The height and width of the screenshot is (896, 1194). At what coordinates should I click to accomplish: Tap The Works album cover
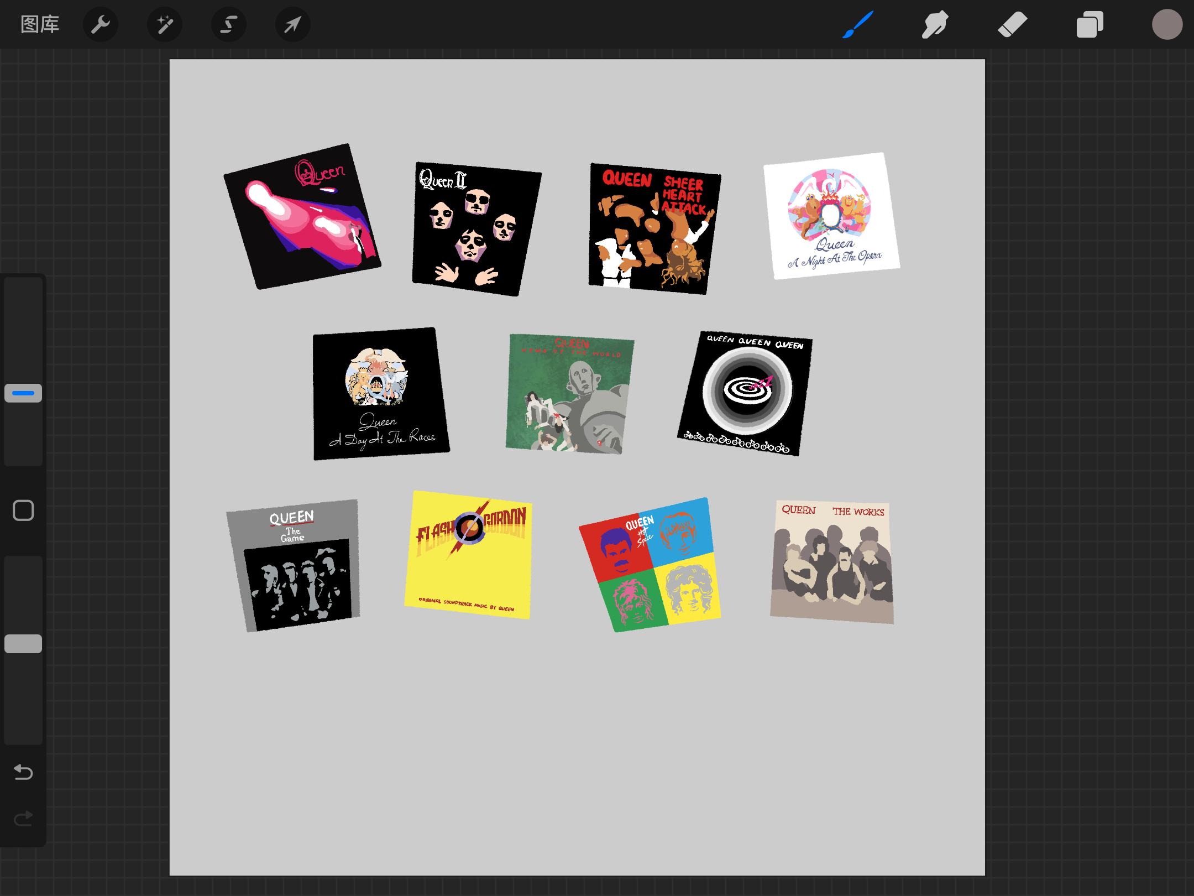click(832, 562)
